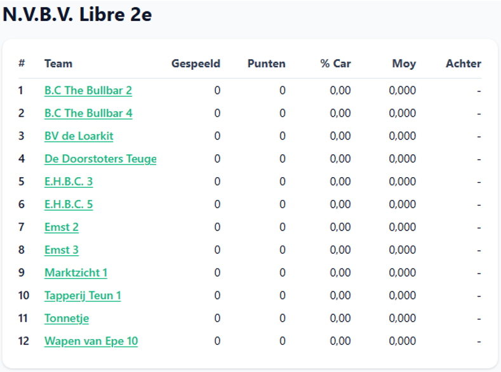The width and height of the screenshot is (501, 372).
Task: Select the E.H.B.C. 5 team link
Action: pos(69,204)
